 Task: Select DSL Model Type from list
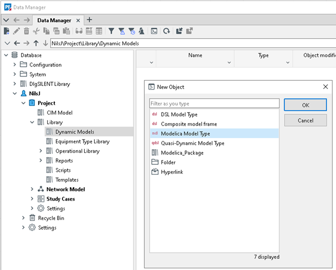point(179,115)
